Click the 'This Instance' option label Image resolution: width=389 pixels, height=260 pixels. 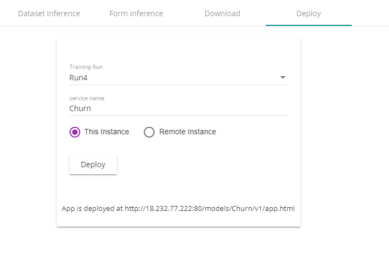point(107,132)
